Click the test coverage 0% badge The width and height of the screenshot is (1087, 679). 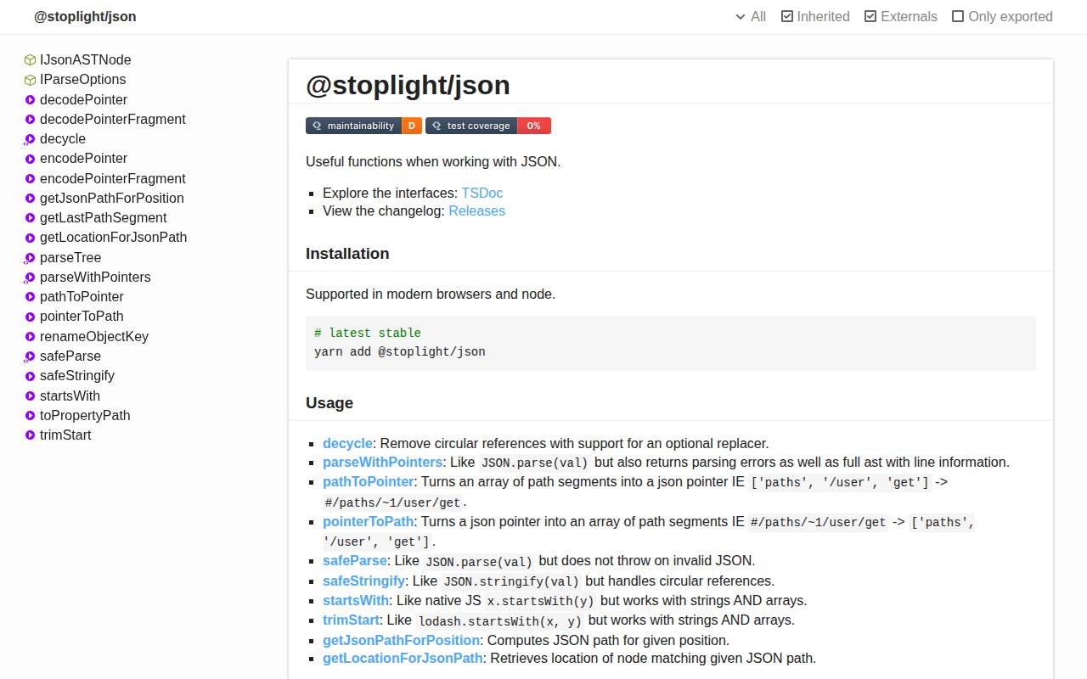point(488,126)
